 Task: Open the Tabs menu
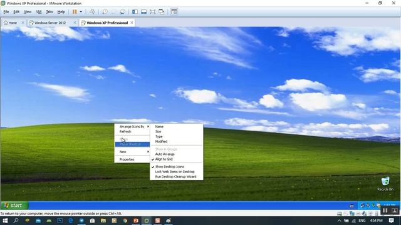(x=49, y=12)
